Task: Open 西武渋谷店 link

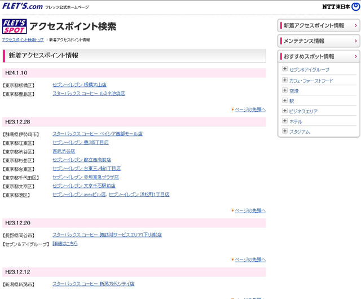Action: pyautogui.click(x=64, y=151)
